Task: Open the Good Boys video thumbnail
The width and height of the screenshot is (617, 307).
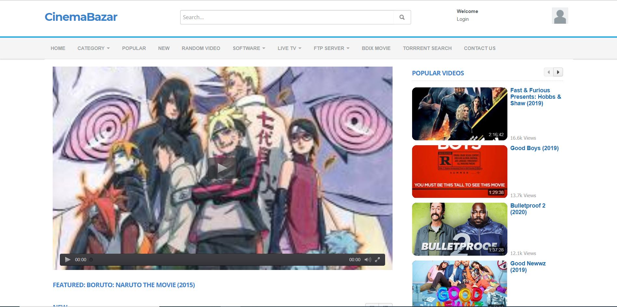Action: coord(459,172)
